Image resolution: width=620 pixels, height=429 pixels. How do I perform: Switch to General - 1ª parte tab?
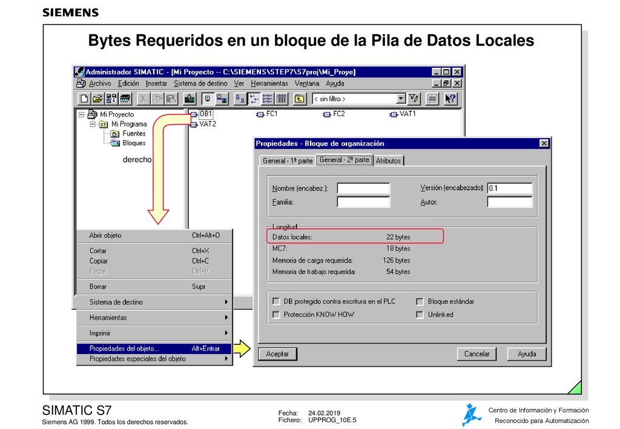tap(288, 161)
